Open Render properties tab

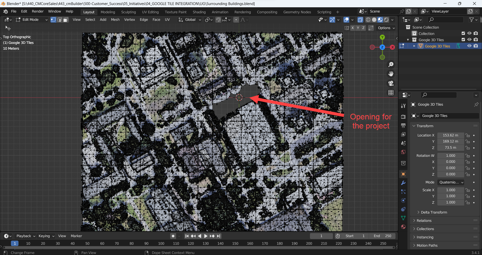coord(403,117)
